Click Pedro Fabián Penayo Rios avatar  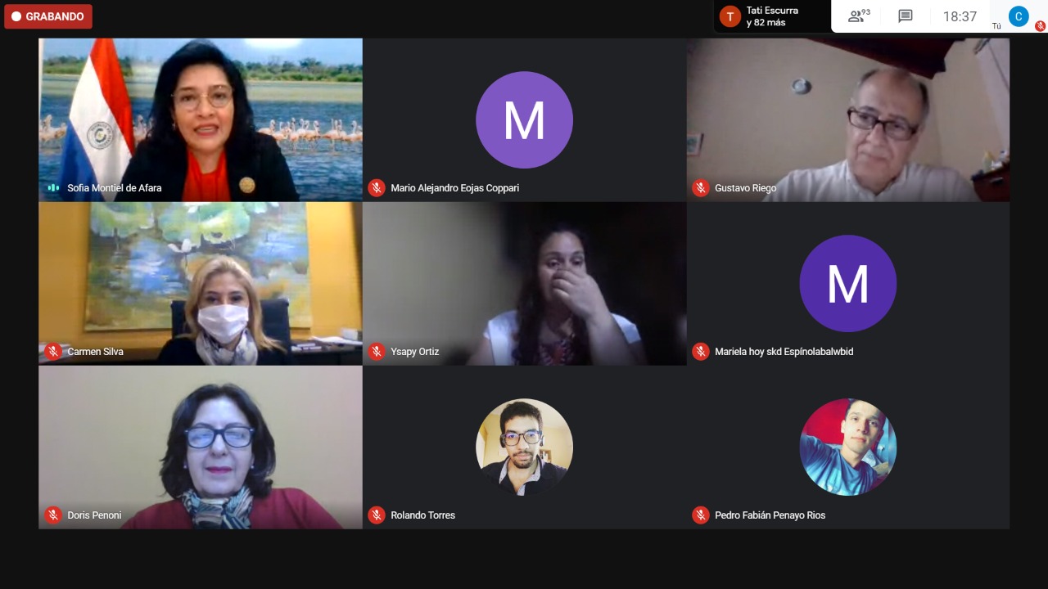click(x=848, y=447)
